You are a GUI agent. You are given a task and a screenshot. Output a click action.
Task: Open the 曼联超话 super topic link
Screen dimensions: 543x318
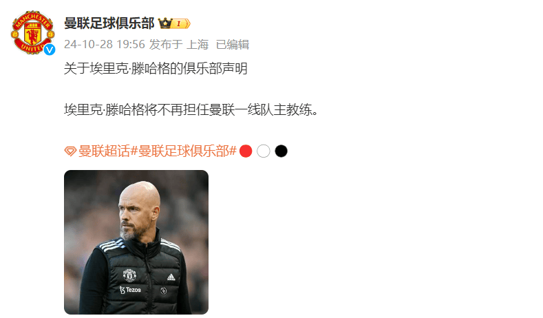coord(104,151)
